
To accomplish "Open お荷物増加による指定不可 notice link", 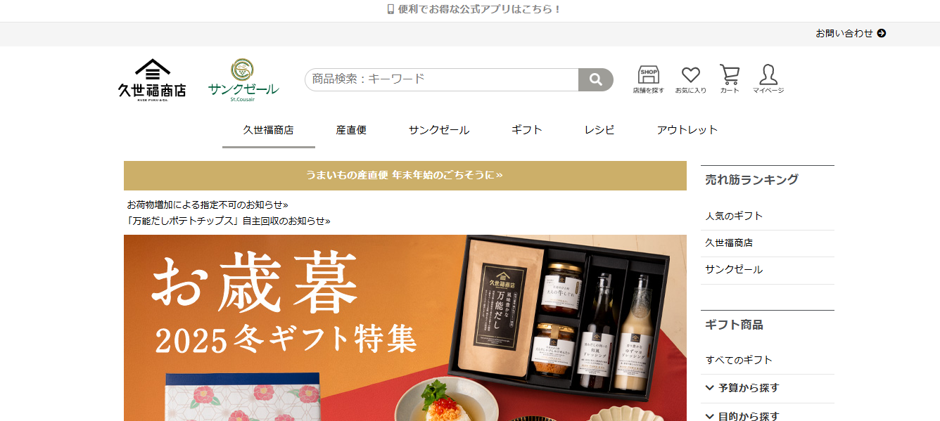I will pyautogui.click(x=208, y=205).
